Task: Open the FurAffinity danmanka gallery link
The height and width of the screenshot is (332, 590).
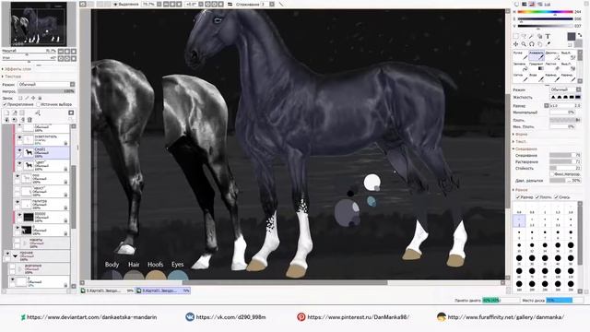Action: (x=505, y=317)
